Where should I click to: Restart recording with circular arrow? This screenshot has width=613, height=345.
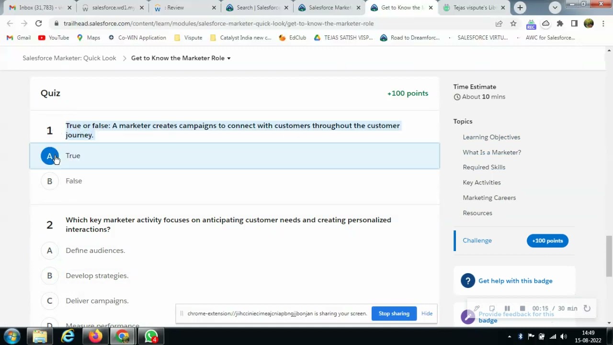[587, 309]
